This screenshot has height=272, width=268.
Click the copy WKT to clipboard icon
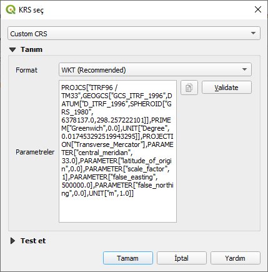(x=189, y=88)
